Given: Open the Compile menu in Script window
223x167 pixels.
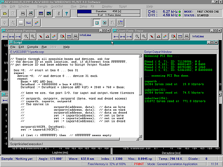Looking at the screenshot, I should (x=33, y=47).
